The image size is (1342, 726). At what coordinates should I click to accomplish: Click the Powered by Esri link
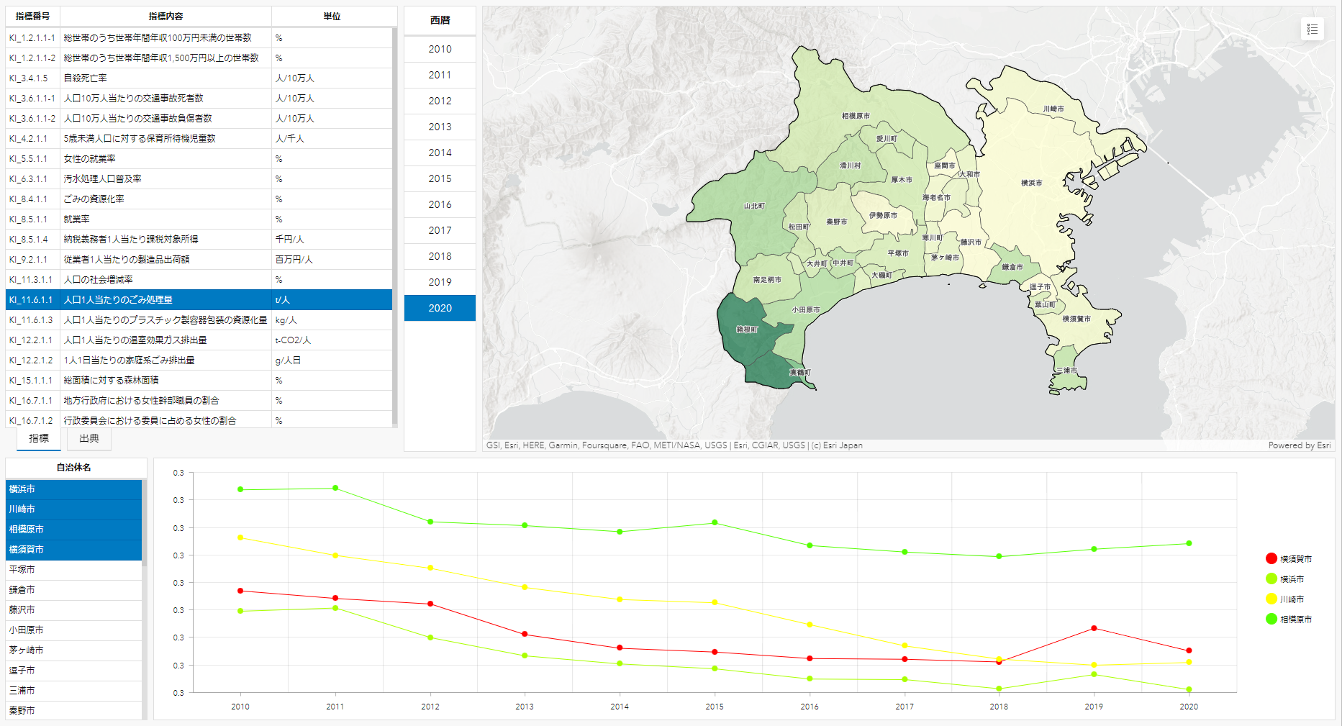click(1299, 445)
